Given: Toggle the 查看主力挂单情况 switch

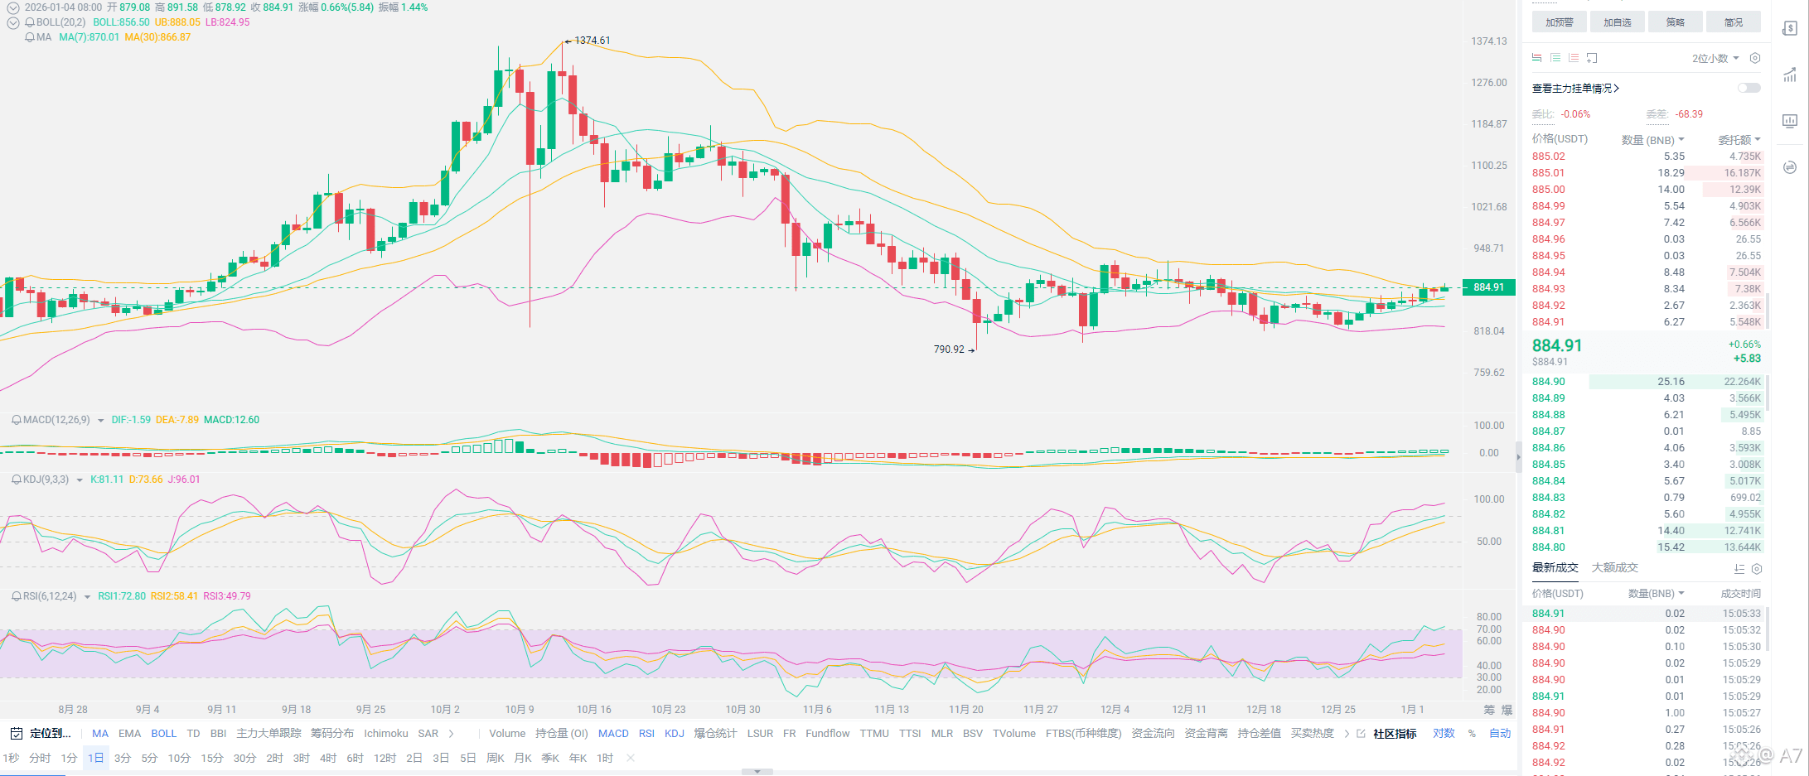Looking at the screenshot, I should tap(1749, 88).
